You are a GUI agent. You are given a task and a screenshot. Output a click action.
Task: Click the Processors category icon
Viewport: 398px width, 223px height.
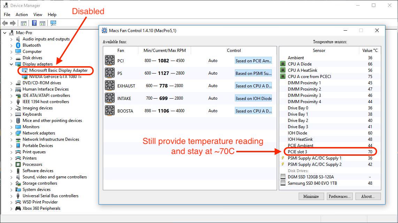tap(18, 164)
